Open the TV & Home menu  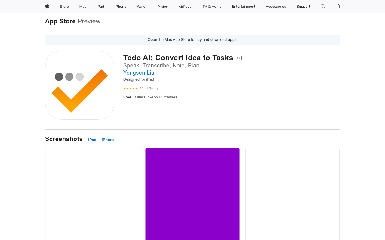click(x=212, y=7)
